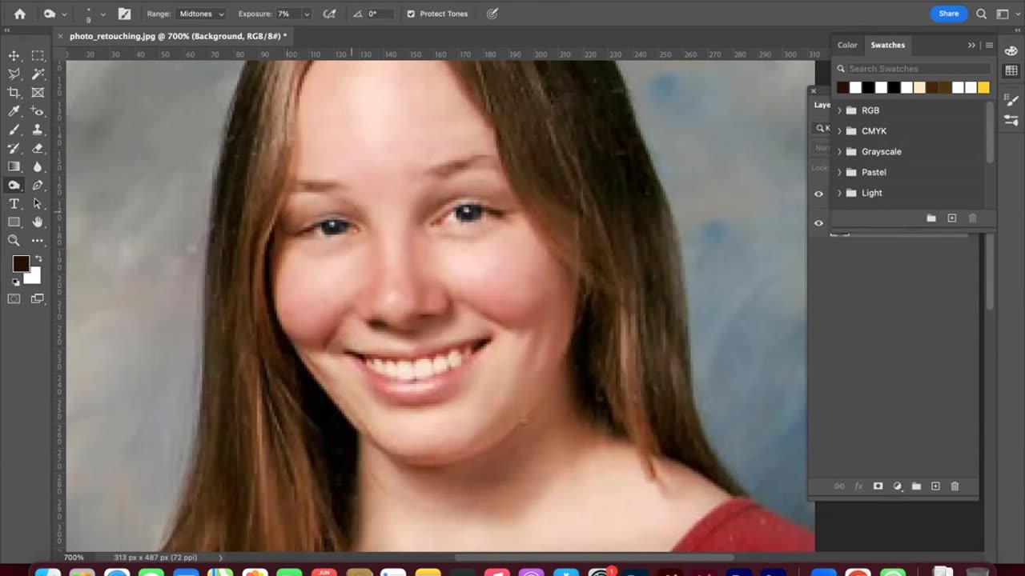Create a new swatch group
Image resolution: width=1025 pixels, height=576 pixels.
(x=931, y=218)
